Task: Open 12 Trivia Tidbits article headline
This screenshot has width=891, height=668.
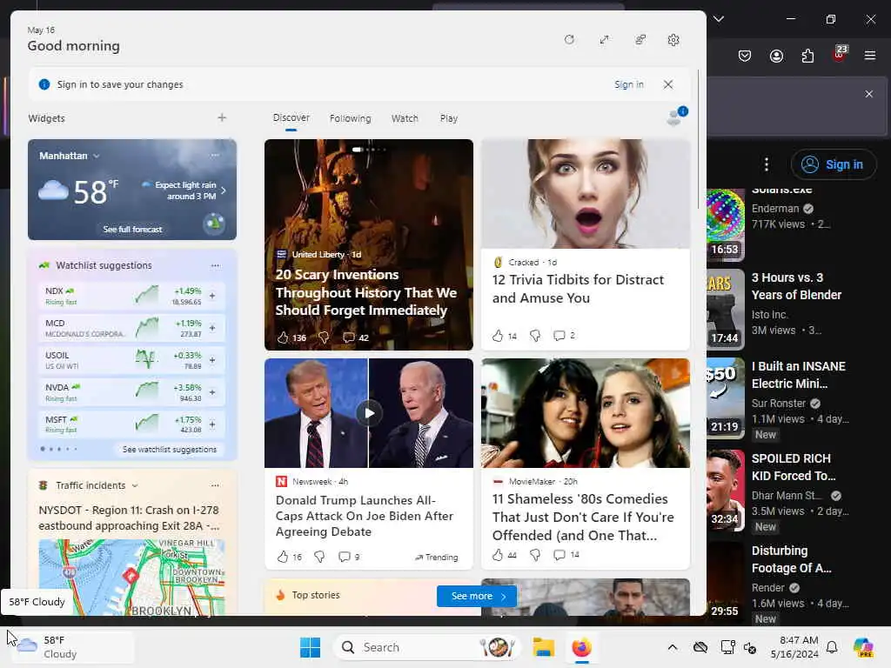Action: pyautogui.click(x=578, y=289)
